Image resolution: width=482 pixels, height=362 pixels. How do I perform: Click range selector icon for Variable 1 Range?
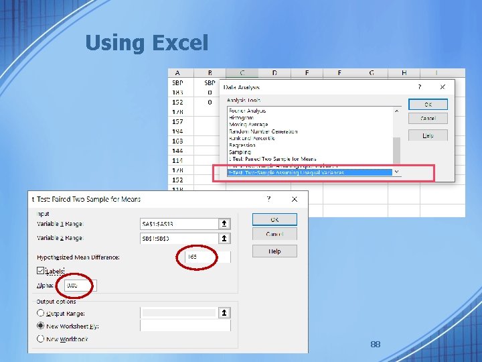(224, 224)
